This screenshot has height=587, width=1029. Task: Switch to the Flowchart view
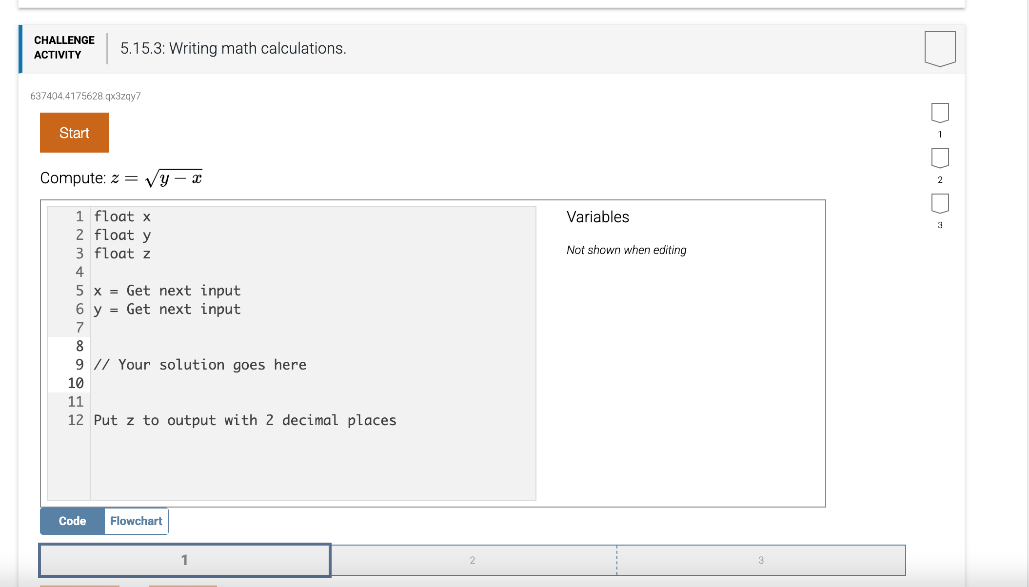click(136, 521)
